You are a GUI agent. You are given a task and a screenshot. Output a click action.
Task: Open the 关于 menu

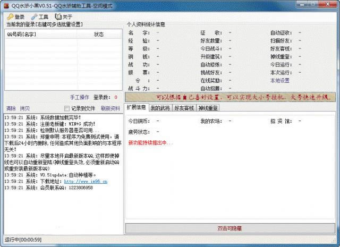(64, 16)
